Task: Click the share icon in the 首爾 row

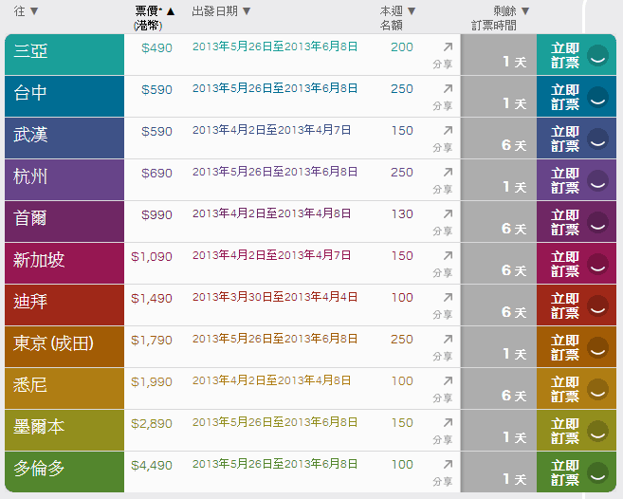Action: (448, 213)
